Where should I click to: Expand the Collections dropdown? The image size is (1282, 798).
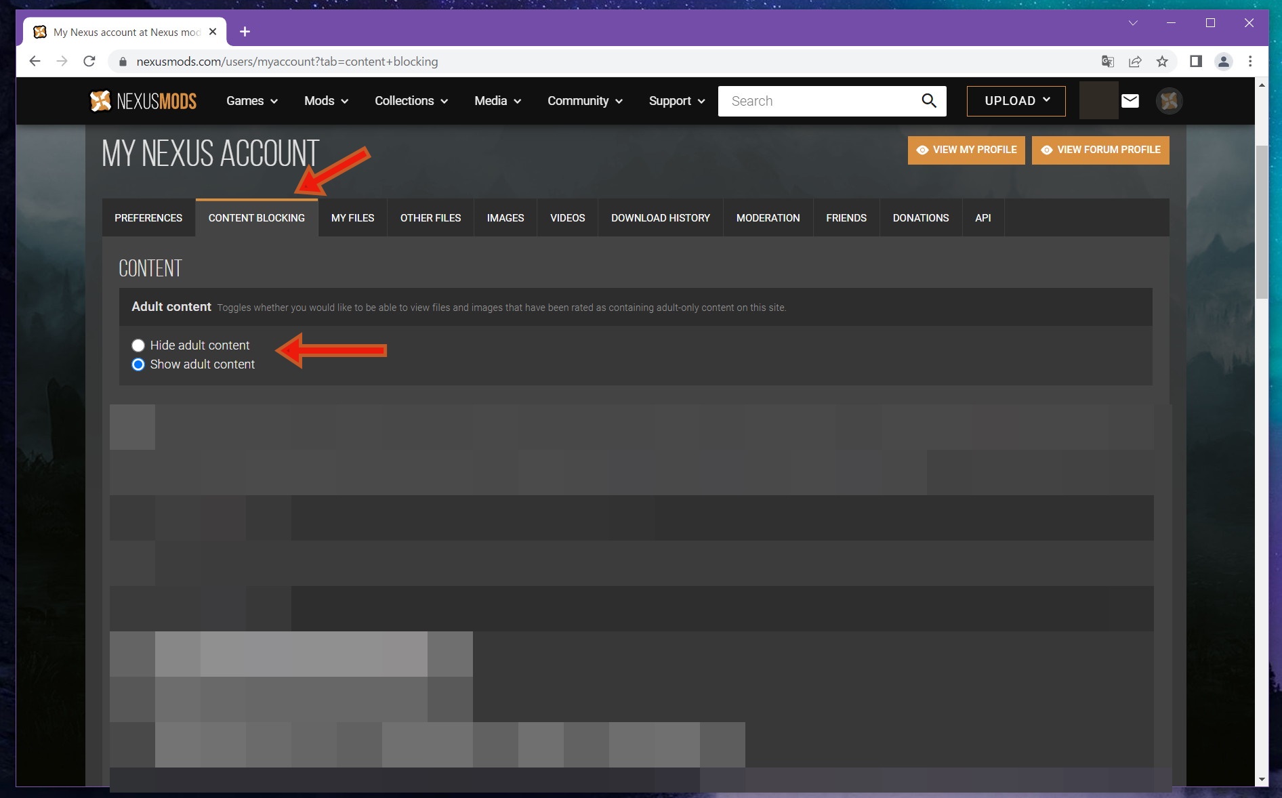[x=411, y=101]
